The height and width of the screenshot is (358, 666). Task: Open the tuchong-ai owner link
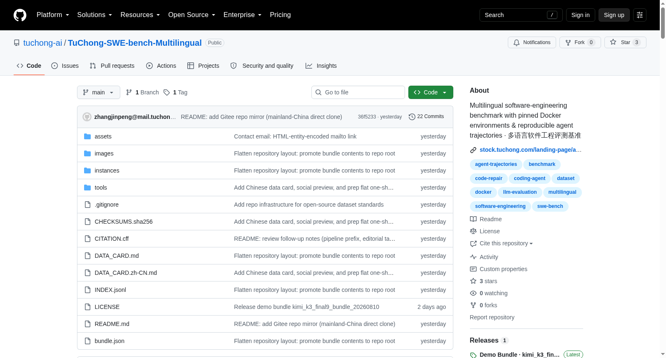(x=42, y=43)
